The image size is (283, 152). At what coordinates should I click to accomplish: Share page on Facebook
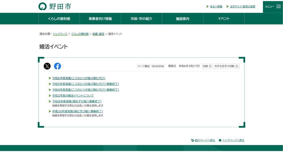pyautogui.click(x=57, y=66)
